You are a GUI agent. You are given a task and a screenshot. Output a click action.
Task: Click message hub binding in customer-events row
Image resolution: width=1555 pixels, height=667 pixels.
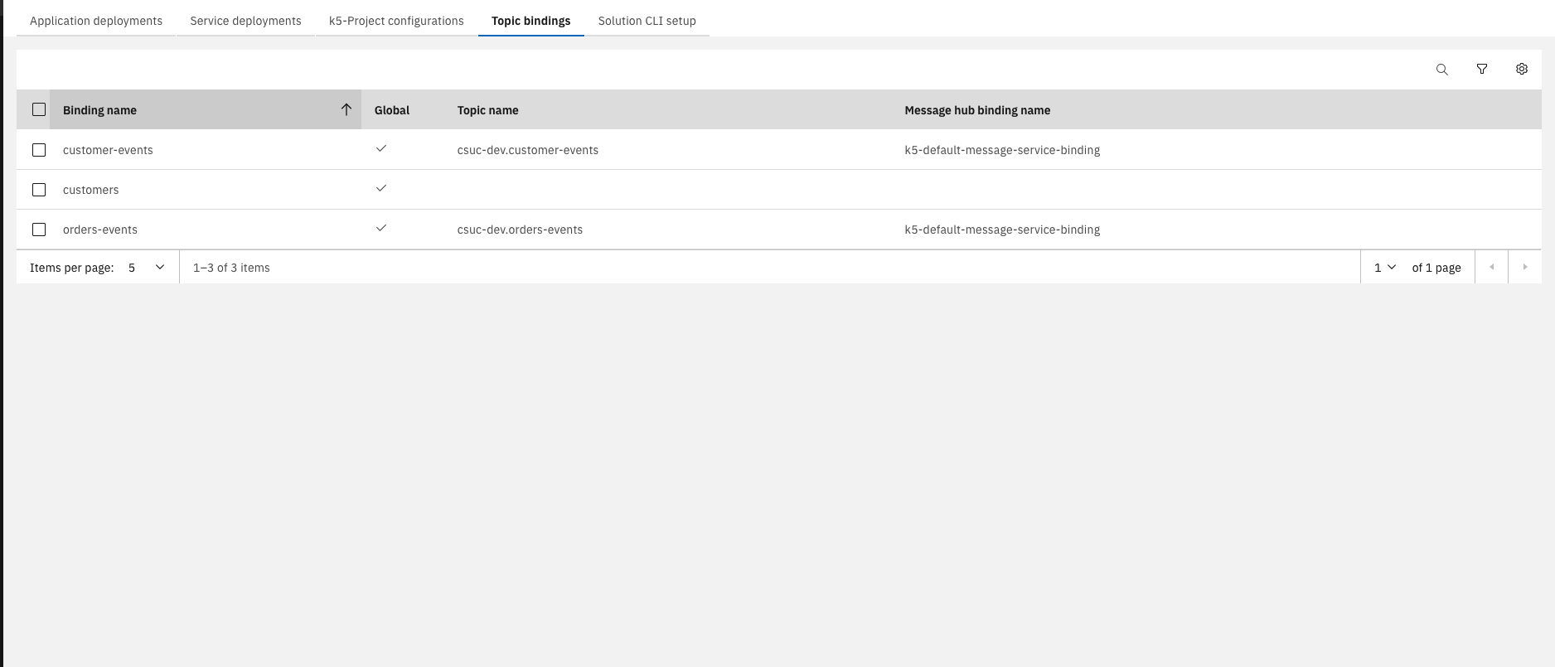(1002, 150)
